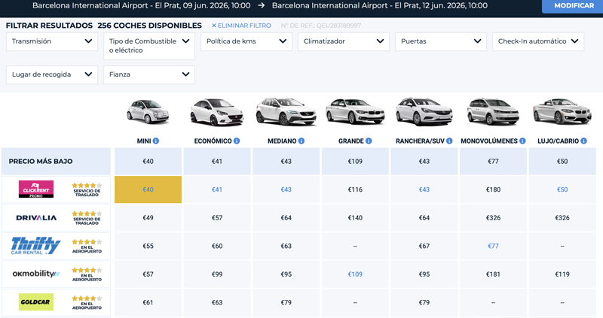Select Thrifty €77 MONOVOLÚMENES price
The image size is (603, 318).
coord(493,246)
